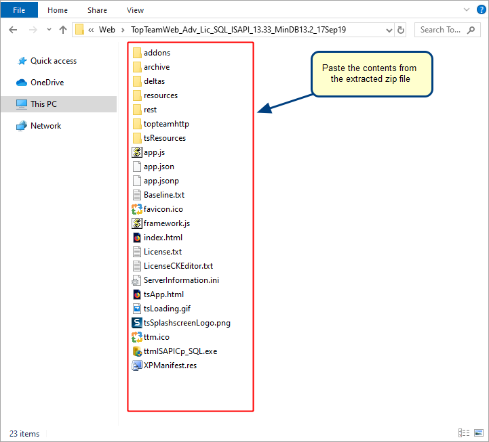
Task: Select the tsApp.html file name
Action: tap(163, 294)
